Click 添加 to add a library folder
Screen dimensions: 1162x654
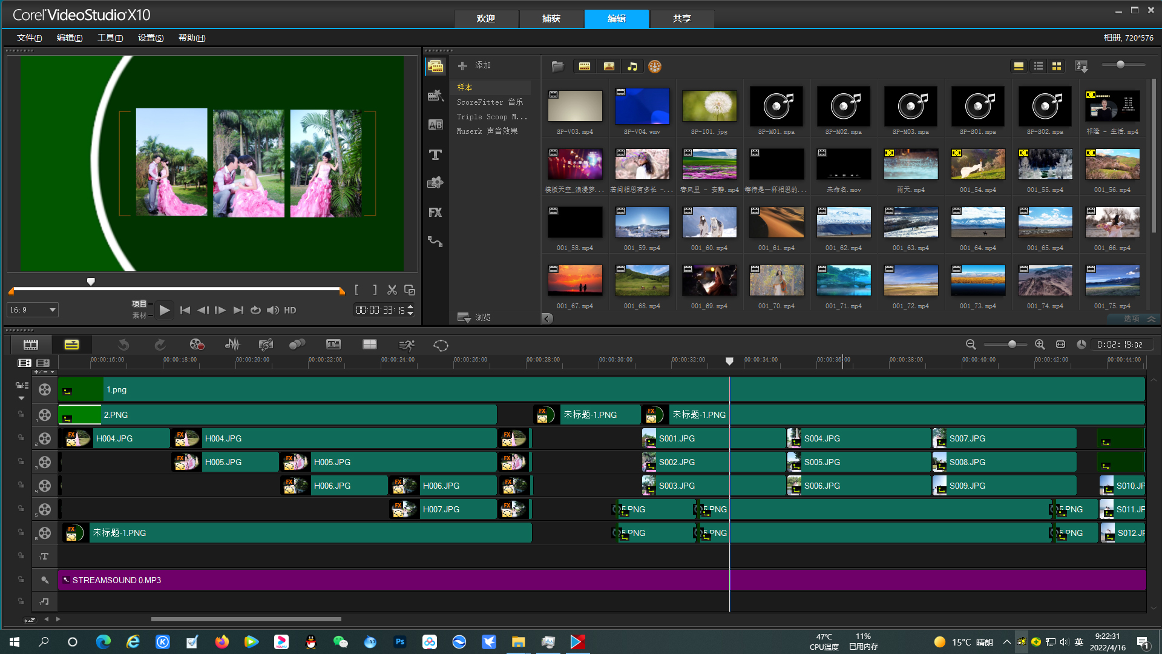[x=474, y=65]
